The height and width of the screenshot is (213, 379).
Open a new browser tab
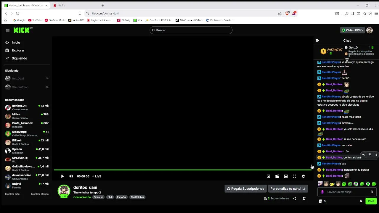coord(103,5)
